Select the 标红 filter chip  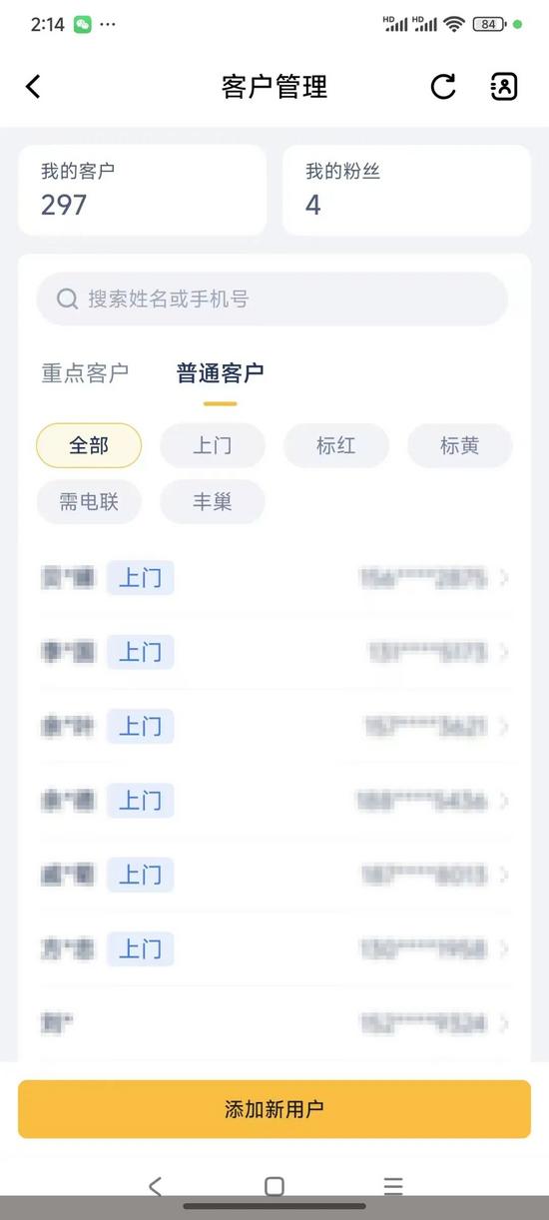(336, 446)
